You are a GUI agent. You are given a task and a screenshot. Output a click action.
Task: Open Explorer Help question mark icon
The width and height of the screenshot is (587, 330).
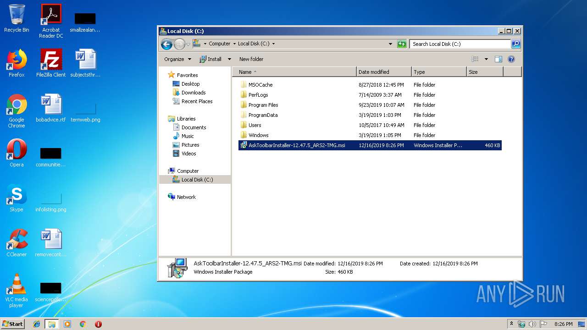click(x=511, y=59)
